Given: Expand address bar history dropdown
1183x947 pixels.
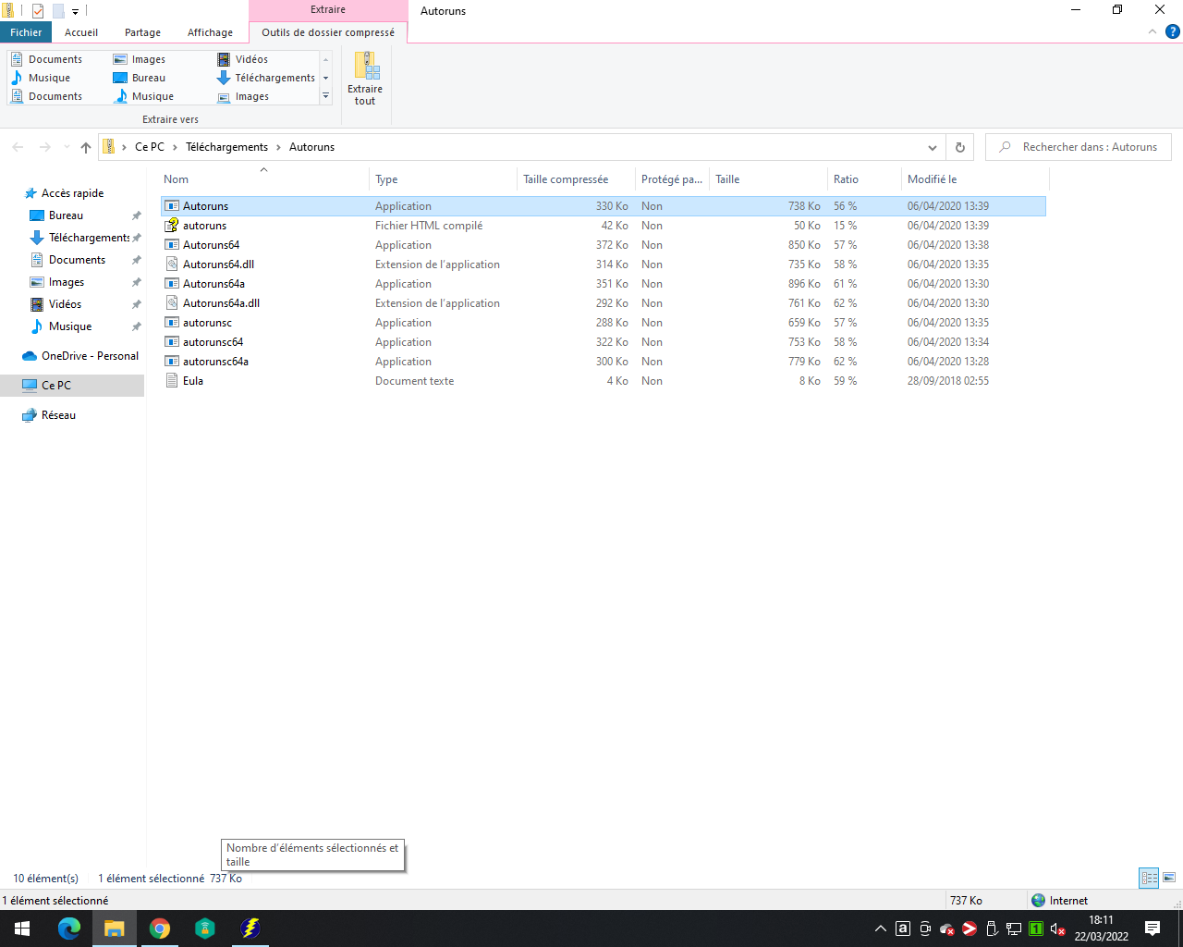Looking at the screenshot, I should click(x=932, y=147).
